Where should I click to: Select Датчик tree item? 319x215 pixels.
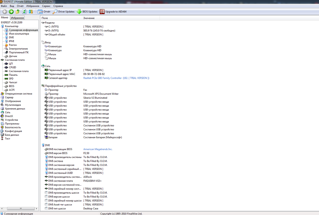coord(13,56)
